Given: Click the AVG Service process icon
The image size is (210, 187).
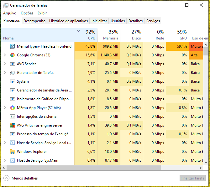Looking at the screenshot, I should (13, 64).
